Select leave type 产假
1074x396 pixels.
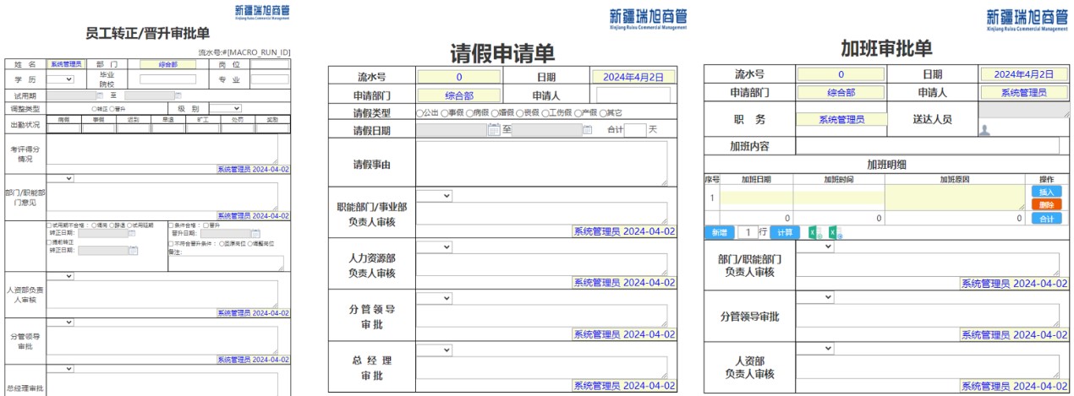pyautogui.click(x=579, y=112)
